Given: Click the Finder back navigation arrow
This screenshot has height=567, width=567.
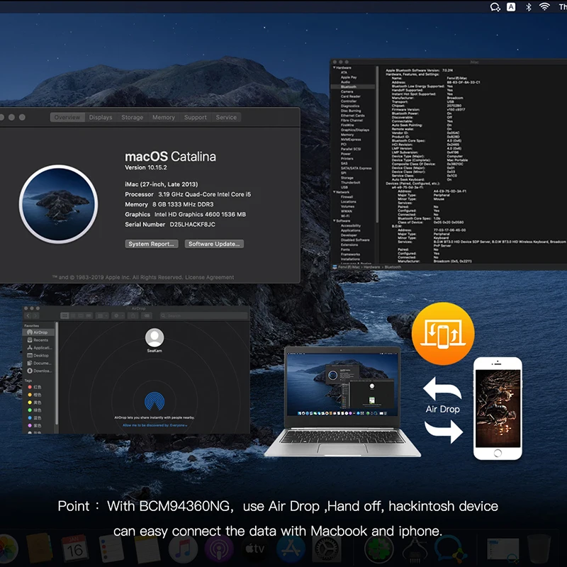Looking at the screenshot, I should pos(28,315).
